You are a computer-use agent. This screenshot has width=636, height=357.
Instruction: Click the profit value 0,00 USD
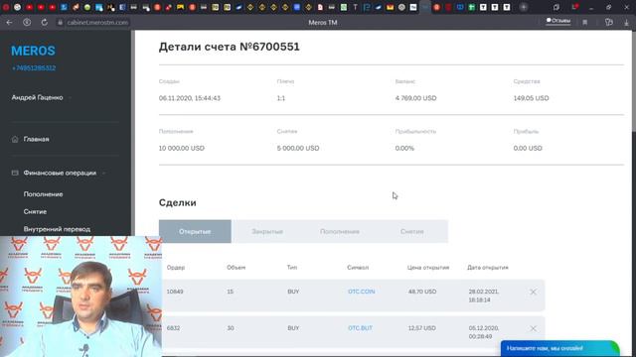[528, 148]
